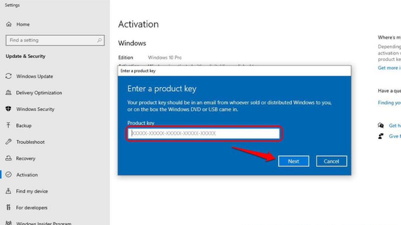The height and width of the screenshot is (225, 401).
Task: Click the Delivery Optimization icon
Action: (x=8, y=93)
